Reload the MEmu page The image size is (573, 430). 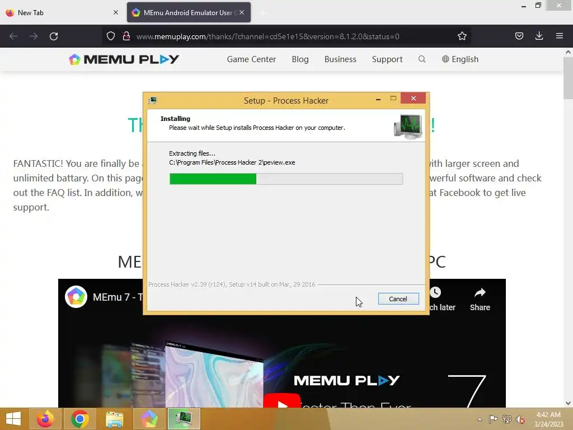(x=54, y=36)
